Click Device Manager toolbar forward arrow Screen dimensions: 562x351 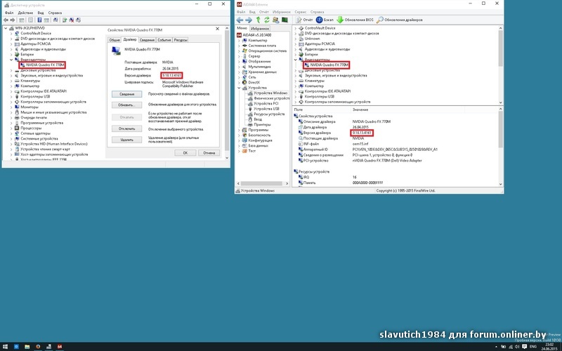(13, 20)
